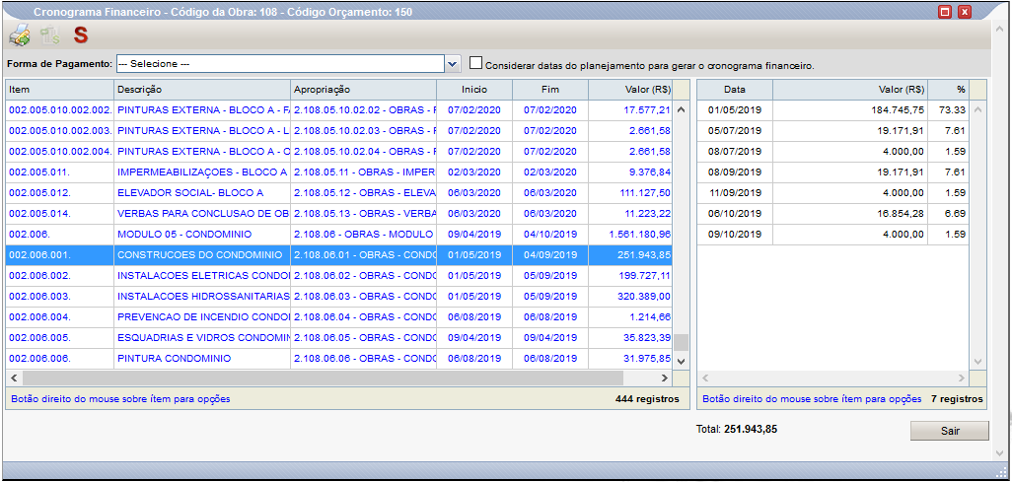Select row 002.005.010.002.002. in item list
Screen dimensions: 1012x482
(x=339, y=110)
